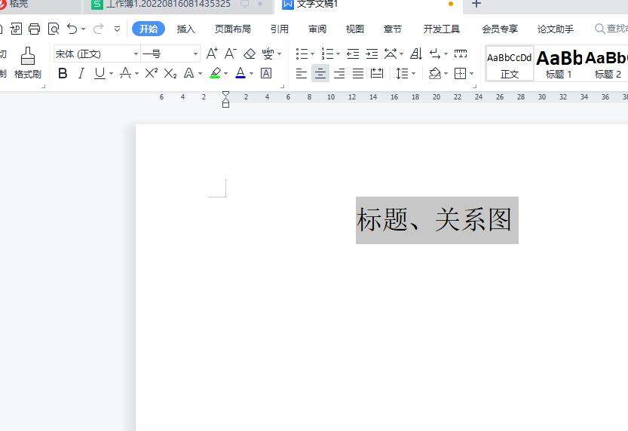Open the 论文助手 tab

click(x=556, y=29)
